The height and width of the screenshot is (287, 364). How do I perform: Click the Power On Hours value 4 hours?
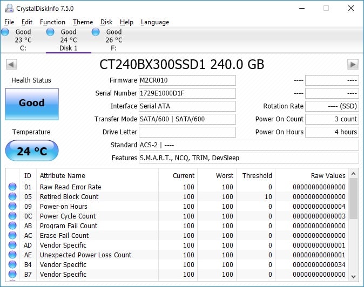pos(332,132)
